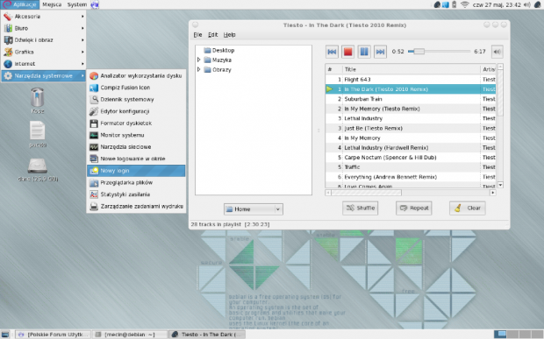Launch Analizator wykorzystania dysku
Viewport: 544px width, 339px height.
tap(136, 75)
